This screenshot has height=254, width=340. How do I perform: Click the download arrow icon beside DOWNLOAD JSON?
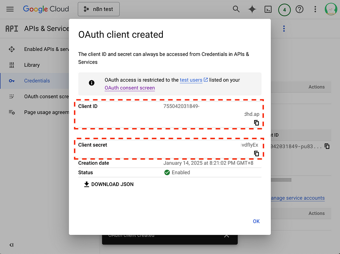[x=87, y=184]
